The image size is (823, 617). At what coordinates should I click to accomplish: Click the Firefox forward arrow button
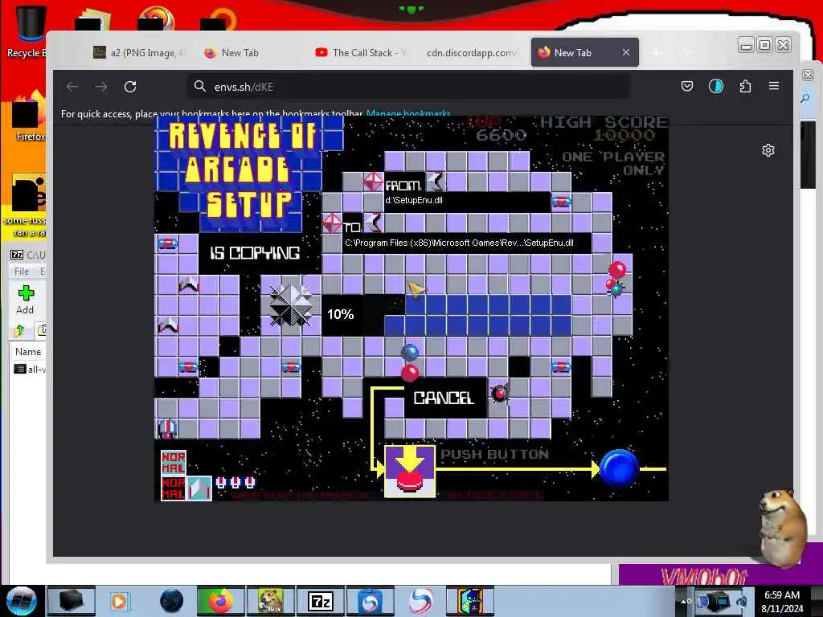(101, 87)
